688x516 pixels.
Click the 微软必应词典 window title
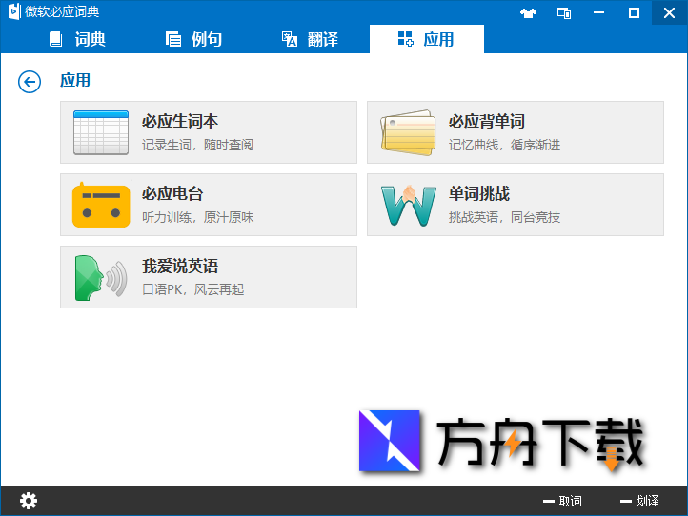(x=62, y=11)
